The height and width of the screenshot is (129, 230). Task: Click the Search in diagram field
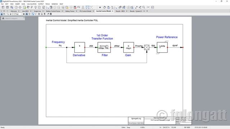click(13, 18)
